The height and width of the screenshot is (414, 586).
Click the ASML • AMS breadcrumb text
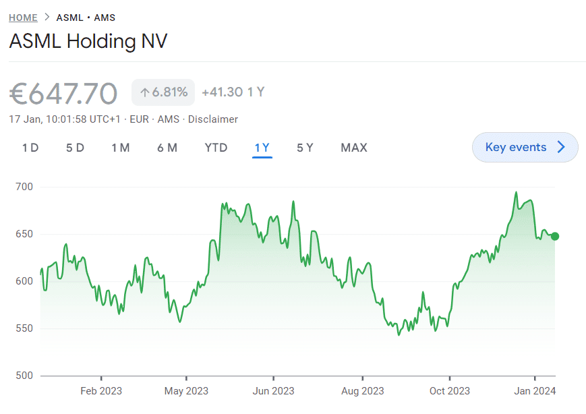86,18
